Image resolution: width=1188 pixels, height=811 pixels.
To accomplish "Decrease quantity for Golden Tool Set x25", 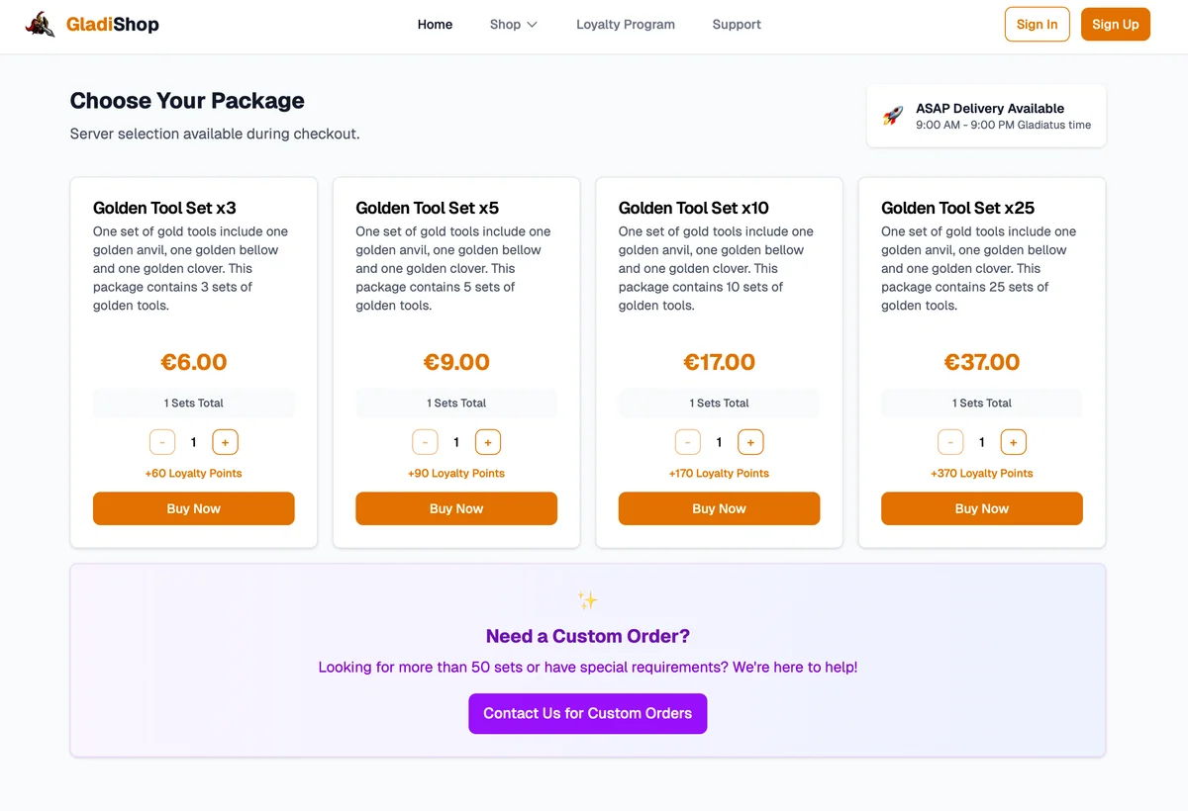I will pyautogui.click(x=950, y=442).
